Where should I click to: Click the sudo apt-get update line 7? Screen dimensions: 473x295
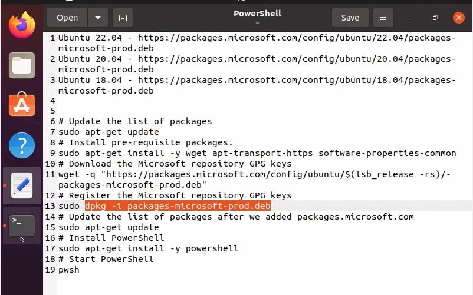coord(109,132)
